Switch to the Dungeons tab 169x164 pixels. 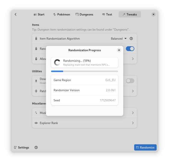pyautogui.click(x=84, y=15)
